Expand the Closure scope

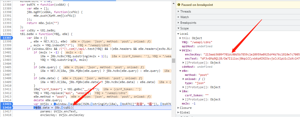178,108
